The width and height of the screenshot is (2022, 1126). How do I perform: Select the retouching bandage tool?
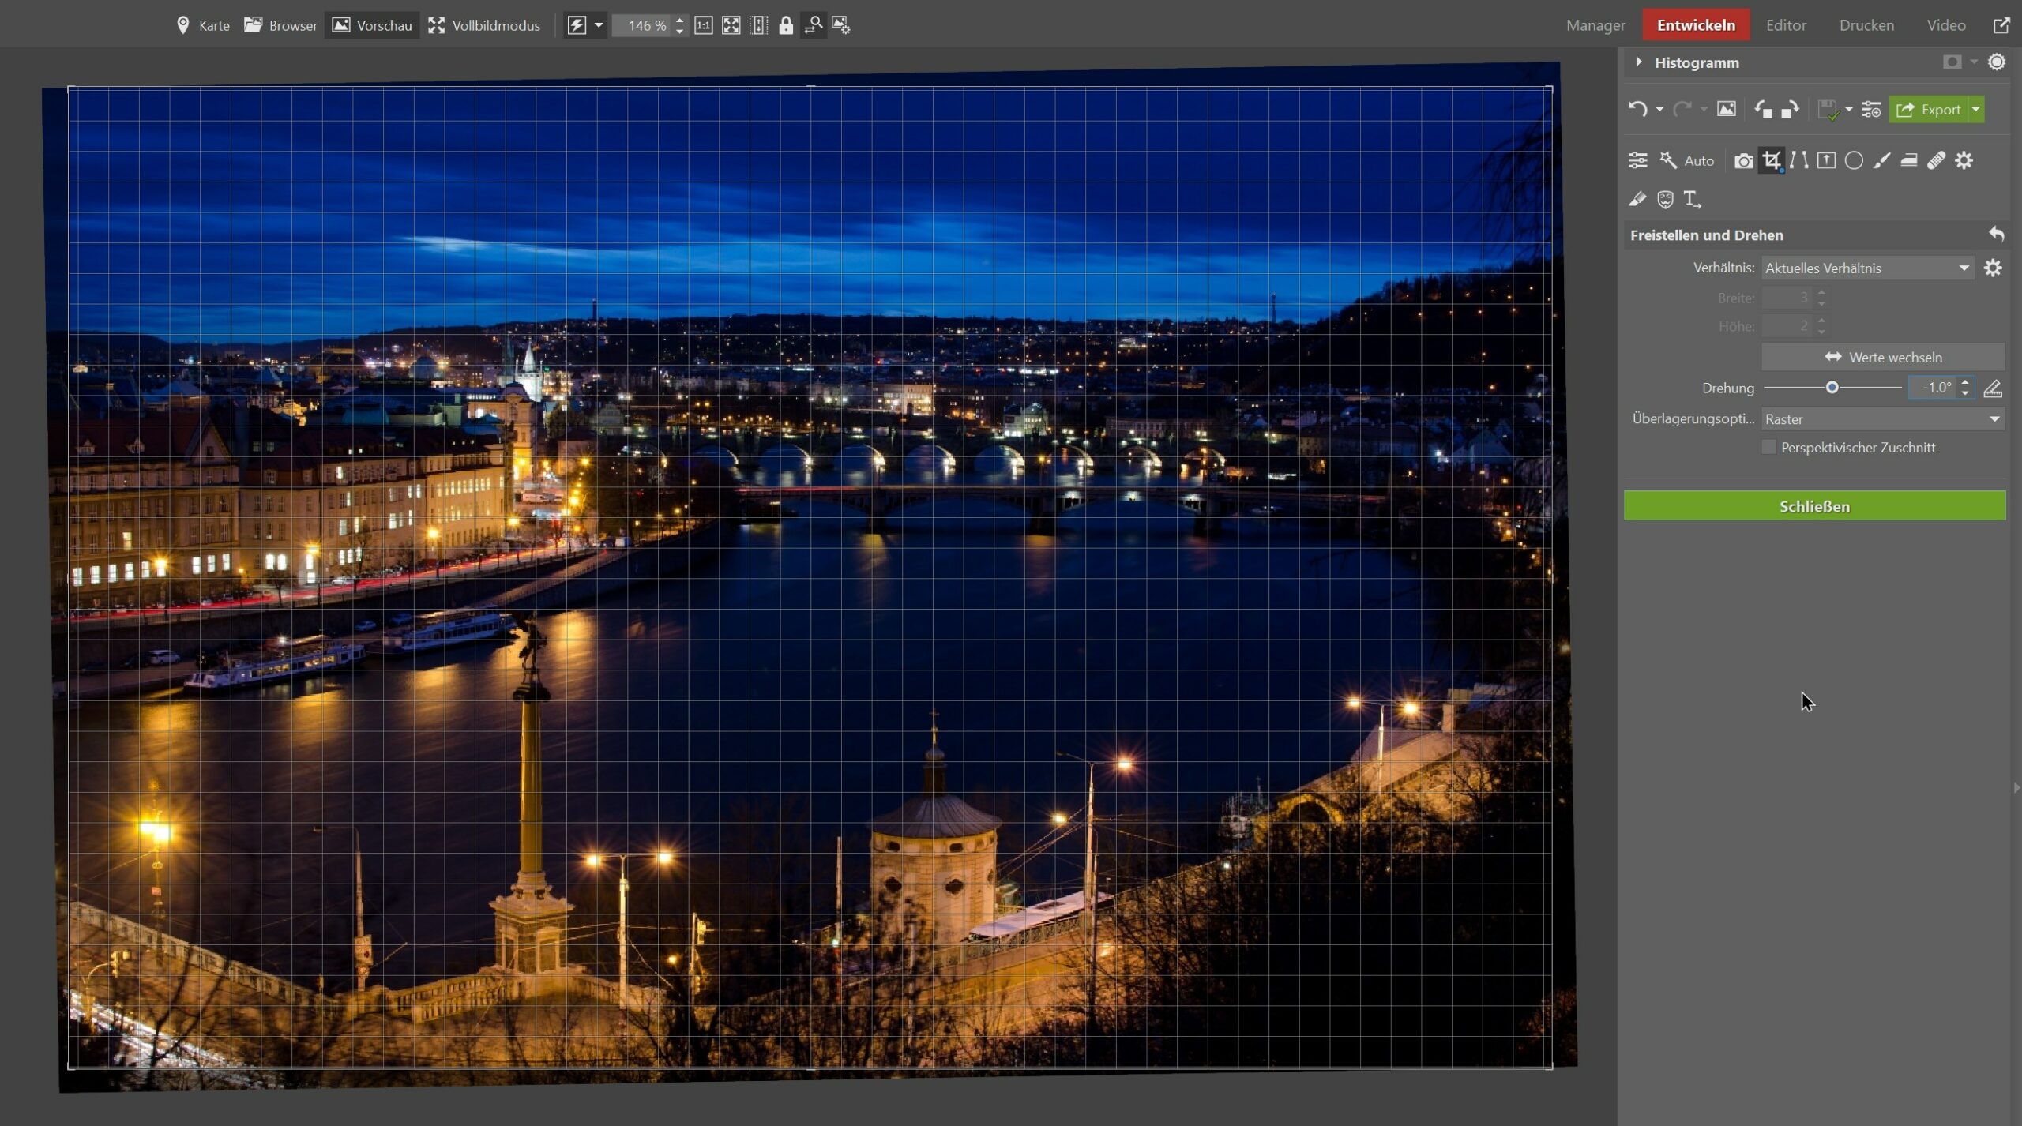point(1936,160)
